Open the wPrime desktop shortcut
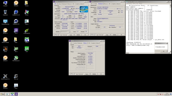 tap(27, 13)
